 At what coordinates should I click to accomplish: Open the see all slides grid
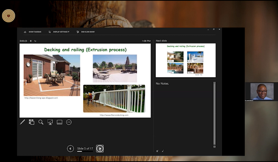(31, 122)
